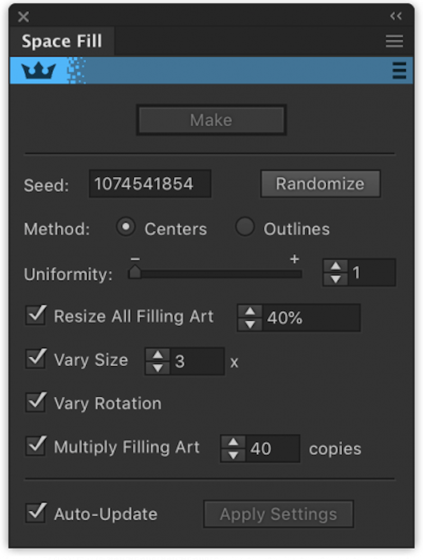
Task: Open the blue bar options menu
Action: 400,70
